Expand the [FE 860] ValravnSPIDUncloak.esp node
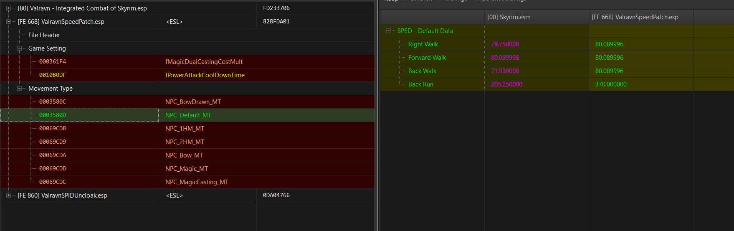Image resolution: width=734 pixels, height=231 pixels. 9,195
